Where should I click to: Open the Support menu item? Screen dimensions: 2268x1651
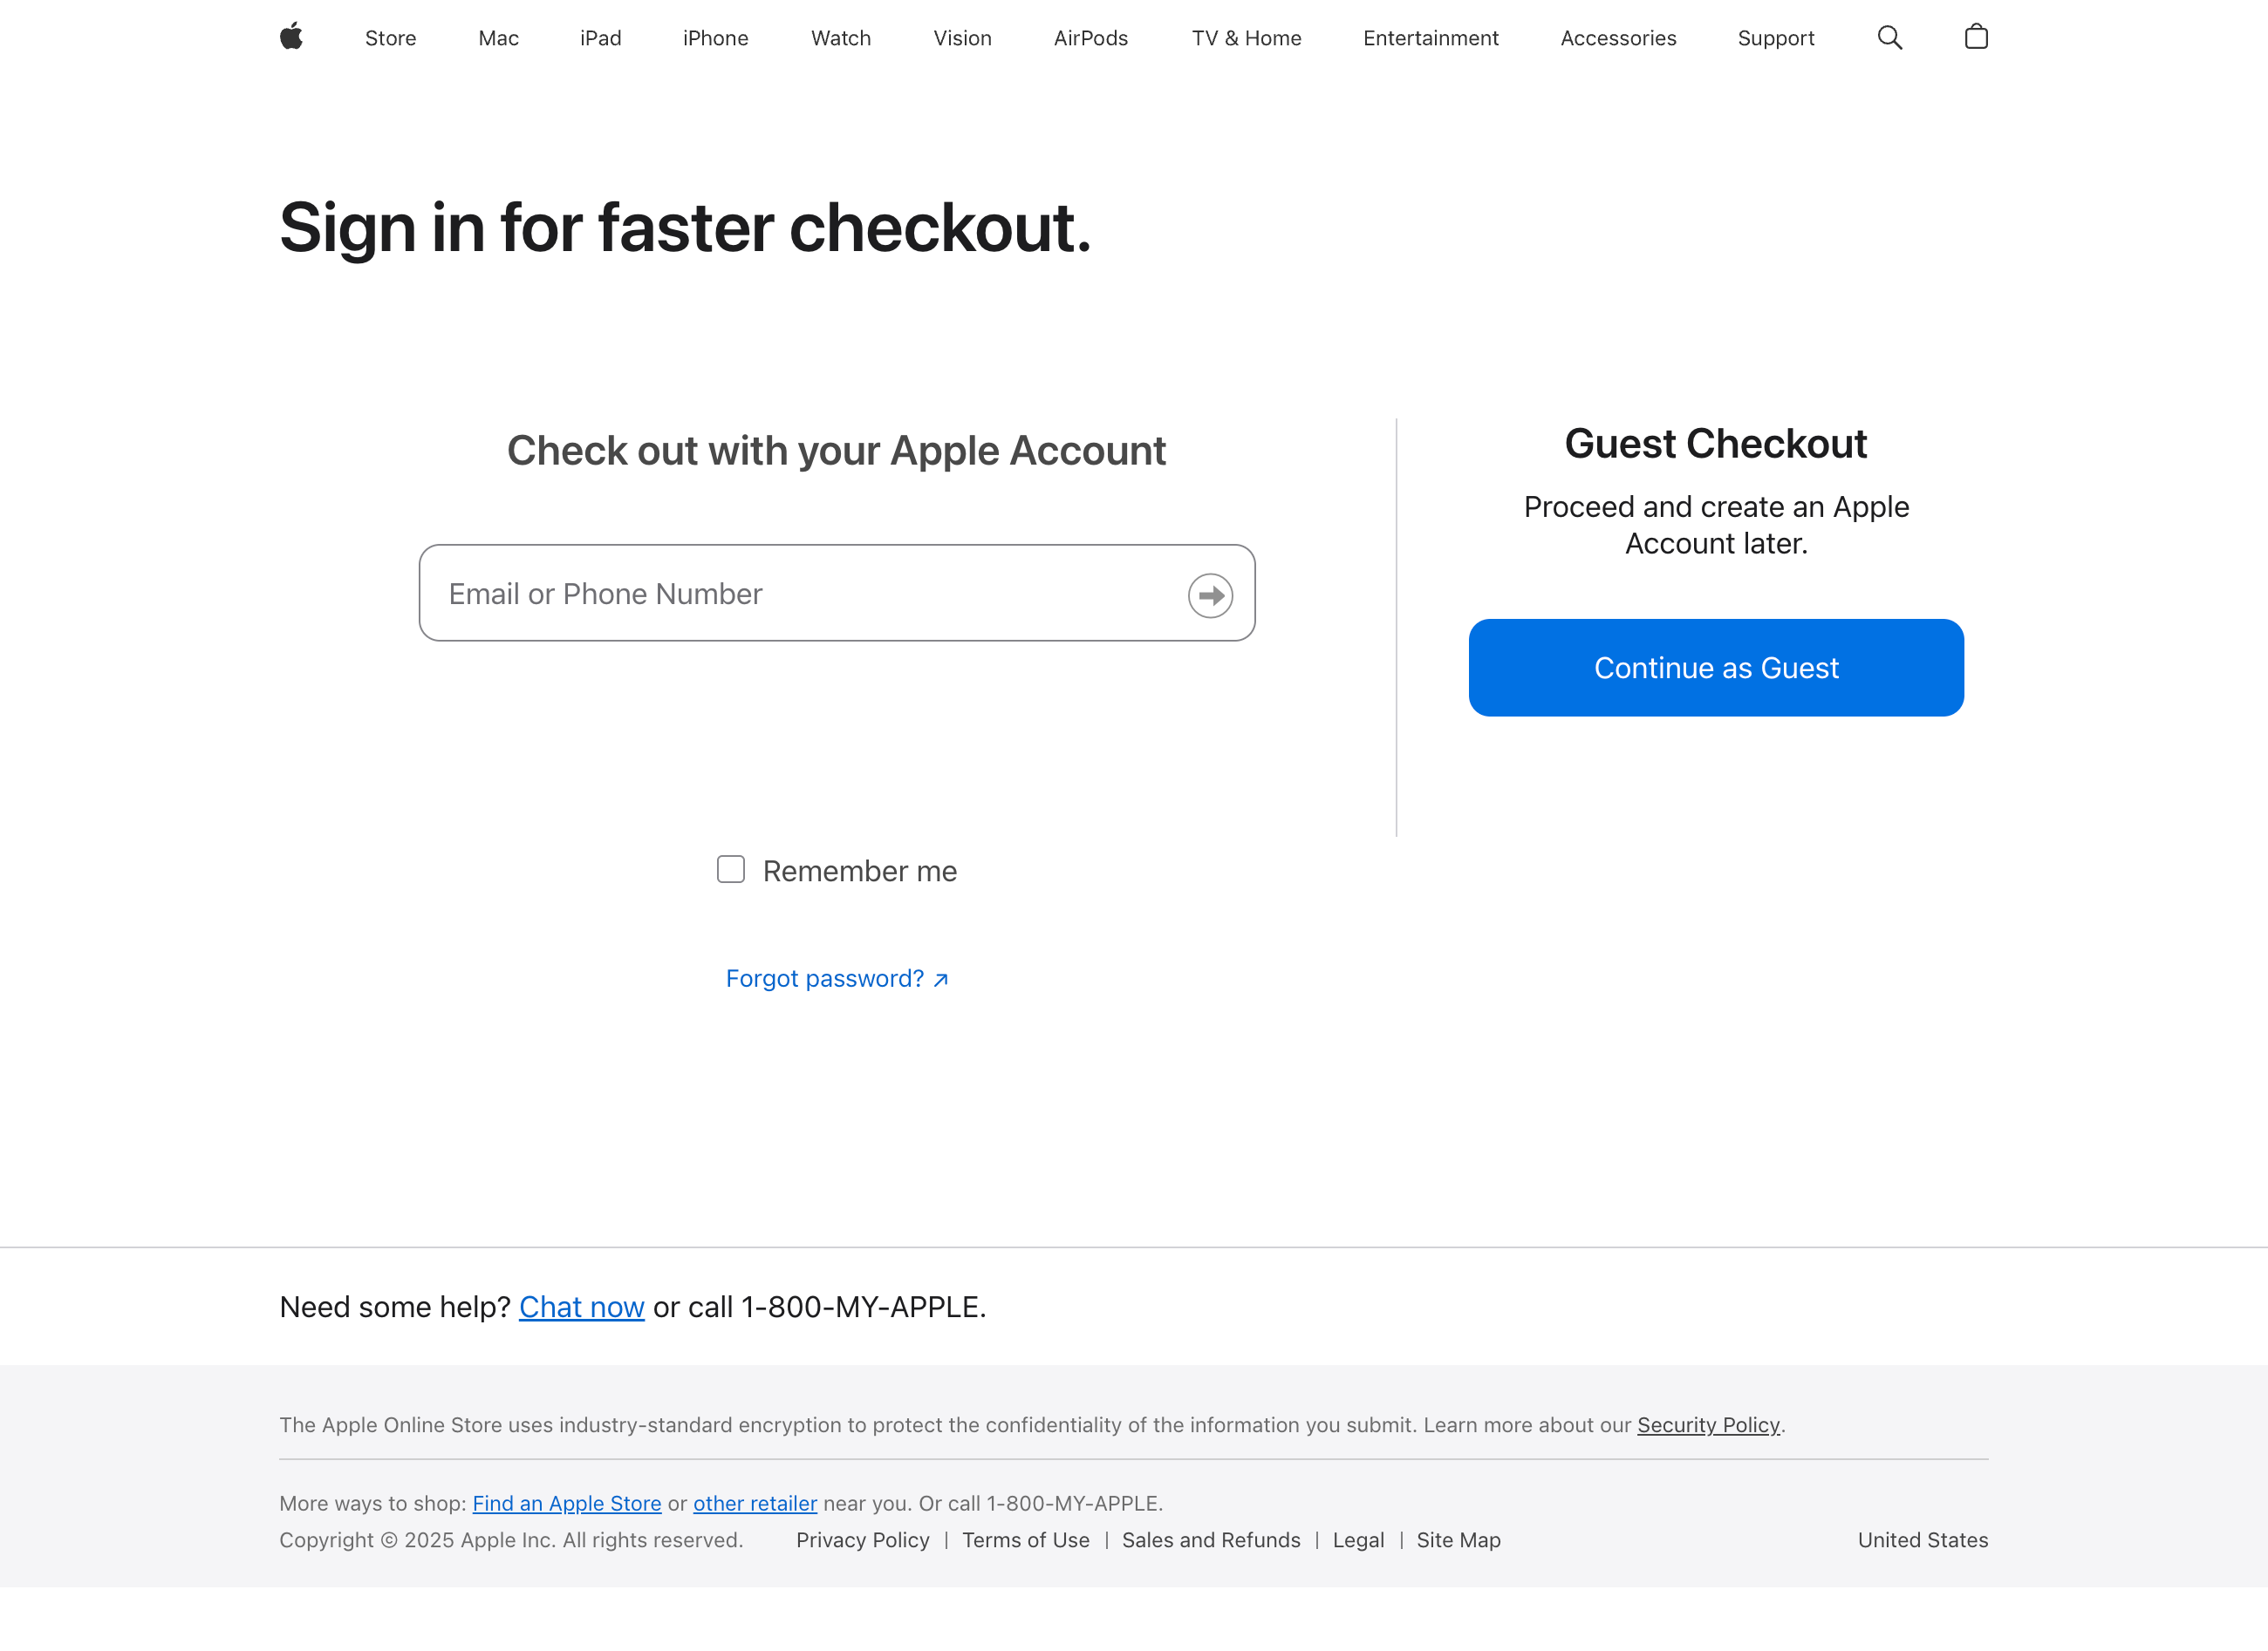[x=1776, y=38]
